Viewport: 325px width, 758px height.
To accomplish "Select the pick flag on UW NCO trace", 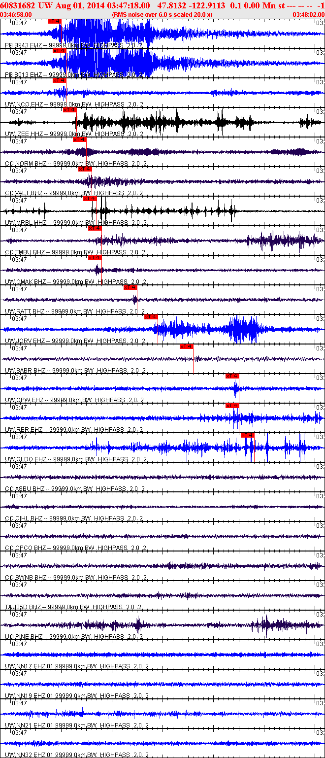I will point(59,80).
